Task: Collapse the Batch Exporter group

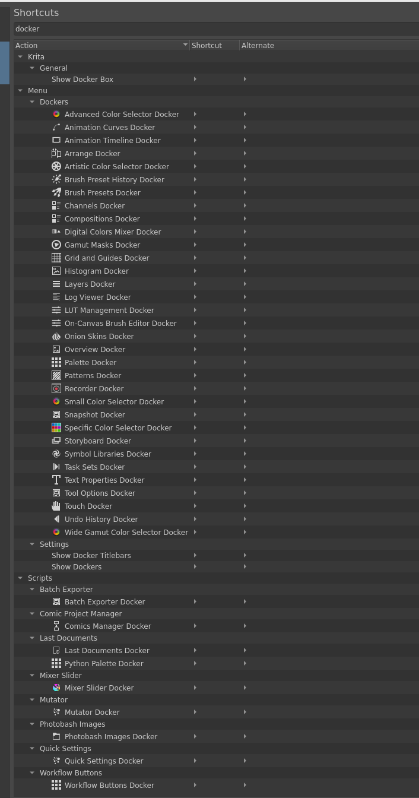Action: (32, 589)
